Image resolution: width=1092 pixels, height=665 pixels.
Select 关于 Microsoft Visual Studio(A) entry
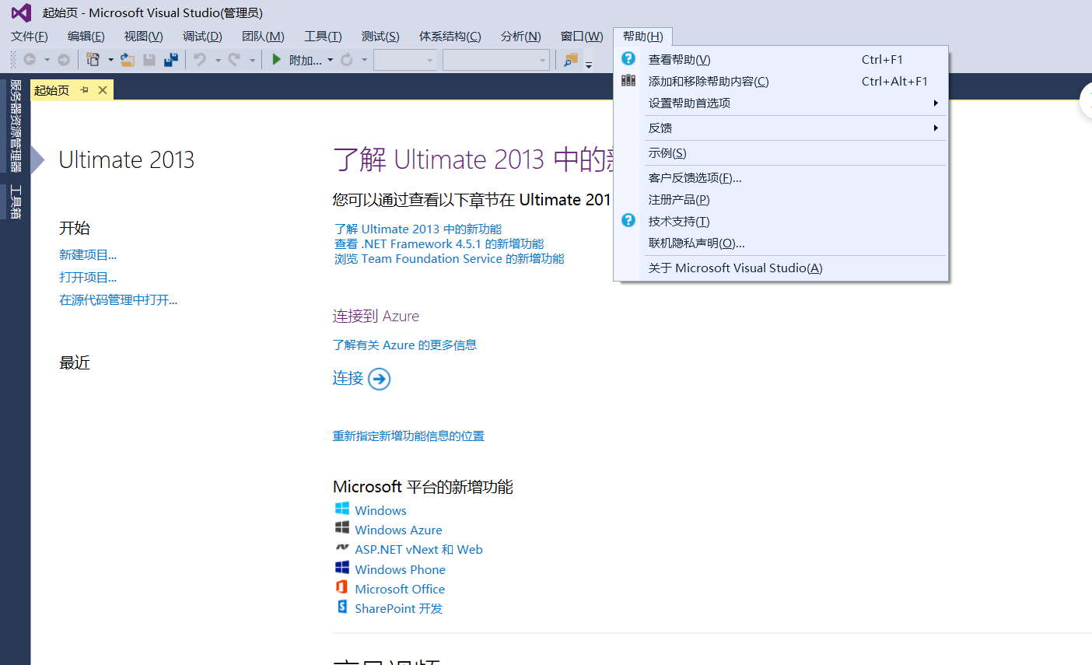(x=781, y=268)
